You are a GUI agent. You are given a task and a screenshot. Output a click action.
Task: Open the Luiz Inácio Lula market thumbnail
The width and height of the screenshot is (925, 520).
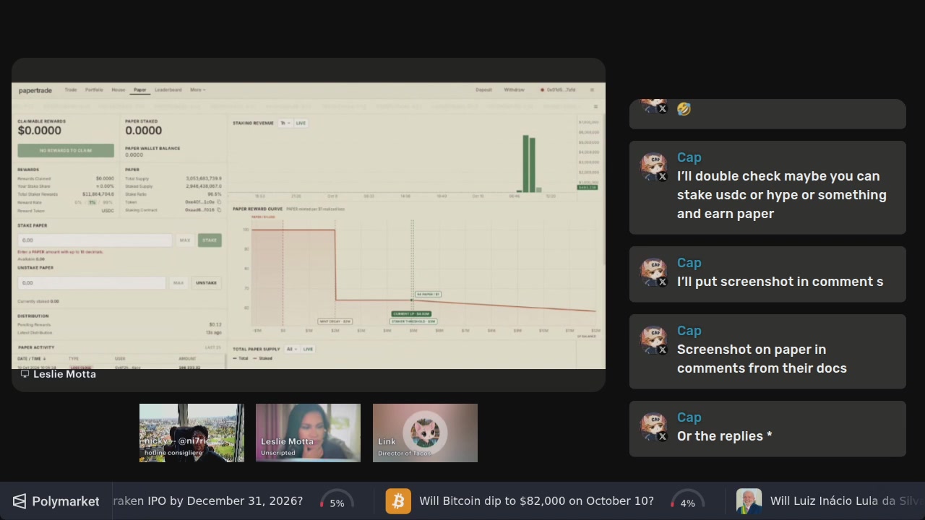point(749,501)
